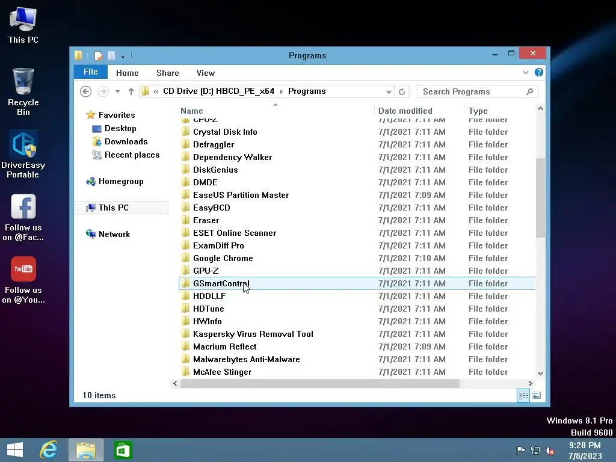The image size is (616, 462).
Task: Go up one folder level arrow
Action: (x=131, y=91)
